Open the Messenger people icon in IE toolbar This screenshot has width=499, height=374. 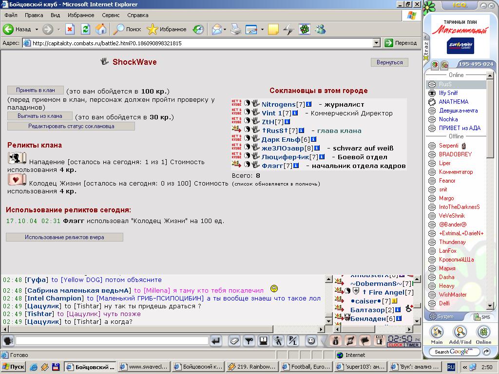pyautogui.click(x=321, y=29)
